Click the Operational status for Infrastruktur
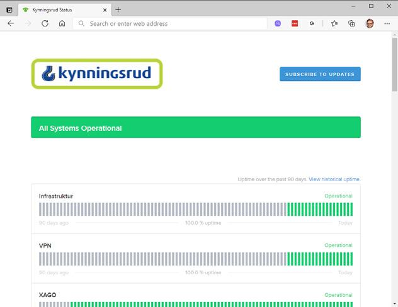398x307 pixels. pos(338,196)
